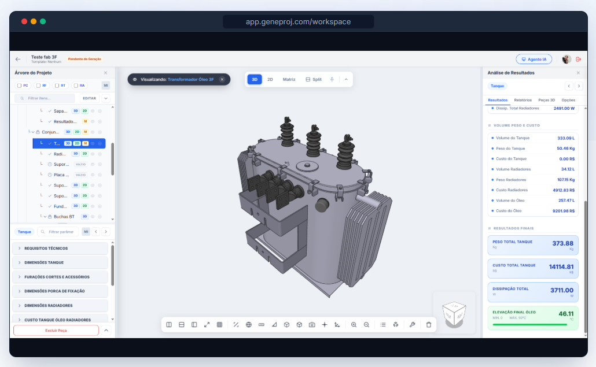
Task: Dismiss the Visualizando Transformador Óleo 3F chip
Action: coord(222,79)
